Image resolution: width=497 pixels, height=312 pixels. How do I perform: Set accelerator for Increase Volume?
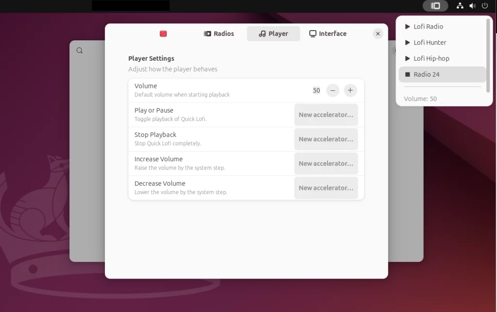326,163
